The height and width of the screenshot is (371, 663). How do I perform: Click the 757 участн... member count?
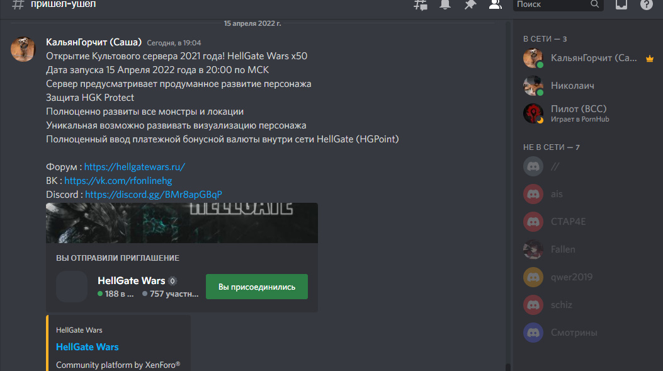pyautogui.click(x=171, y=294)
